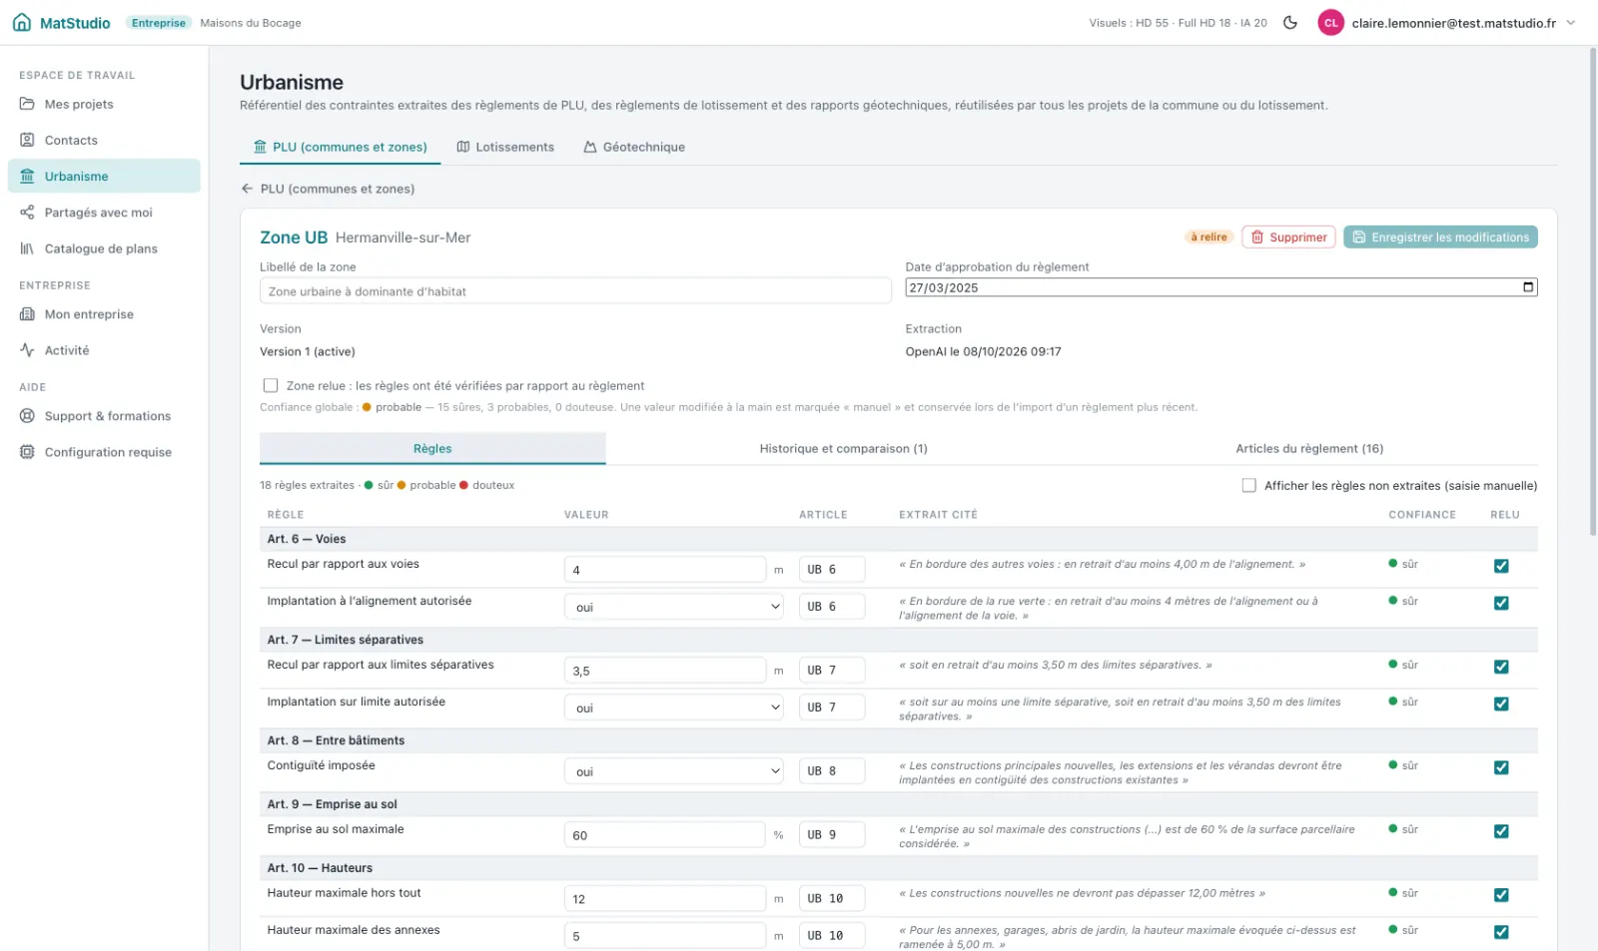Open Historique et comparaison (1) tab
The width and height of the screenshot is (1598, 951).
click(843, 449)
